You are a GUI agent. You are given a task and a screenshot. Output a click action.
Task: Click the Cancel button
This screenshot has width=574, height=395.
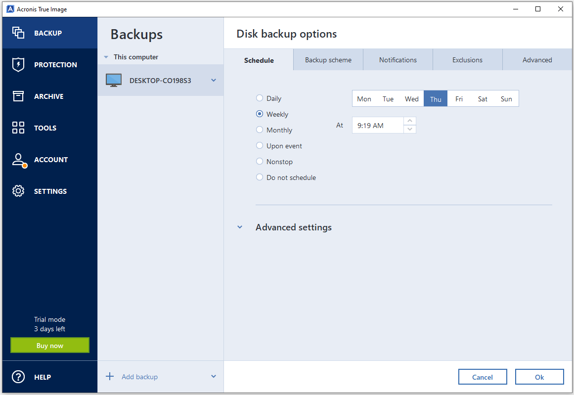tap(483, 377)
